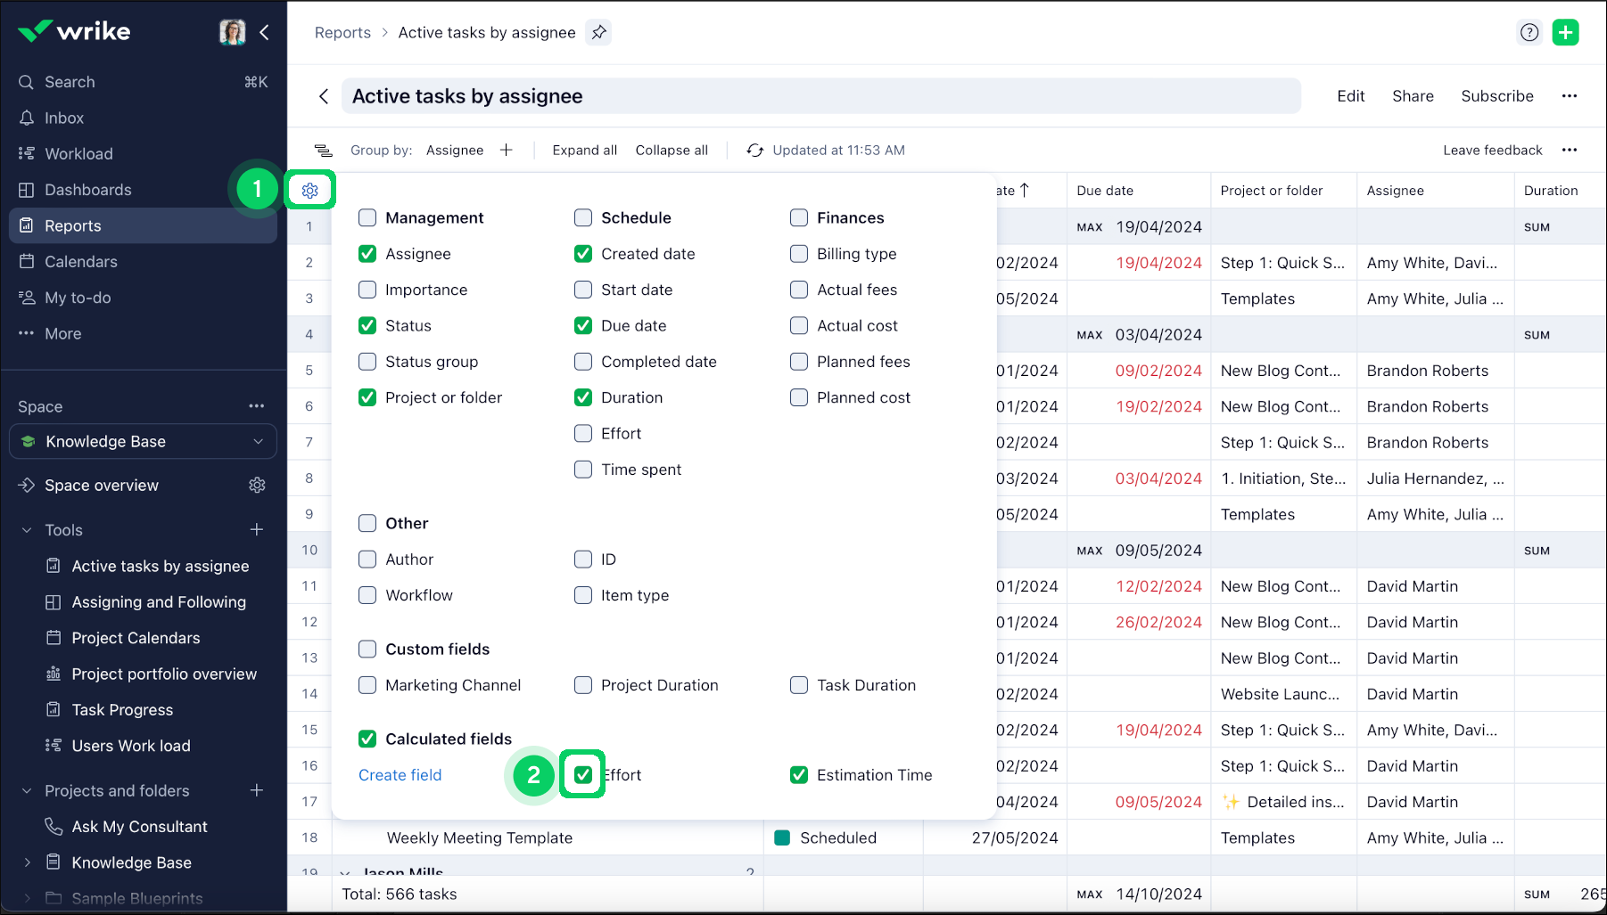Click the user profile avatar
1607x915 pixels.
pyautogui.click(x=232, y=32)
